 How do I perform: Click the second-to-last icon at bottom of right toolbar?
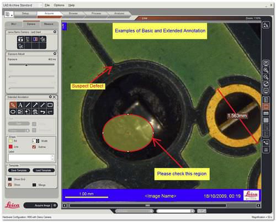point(266,142)
